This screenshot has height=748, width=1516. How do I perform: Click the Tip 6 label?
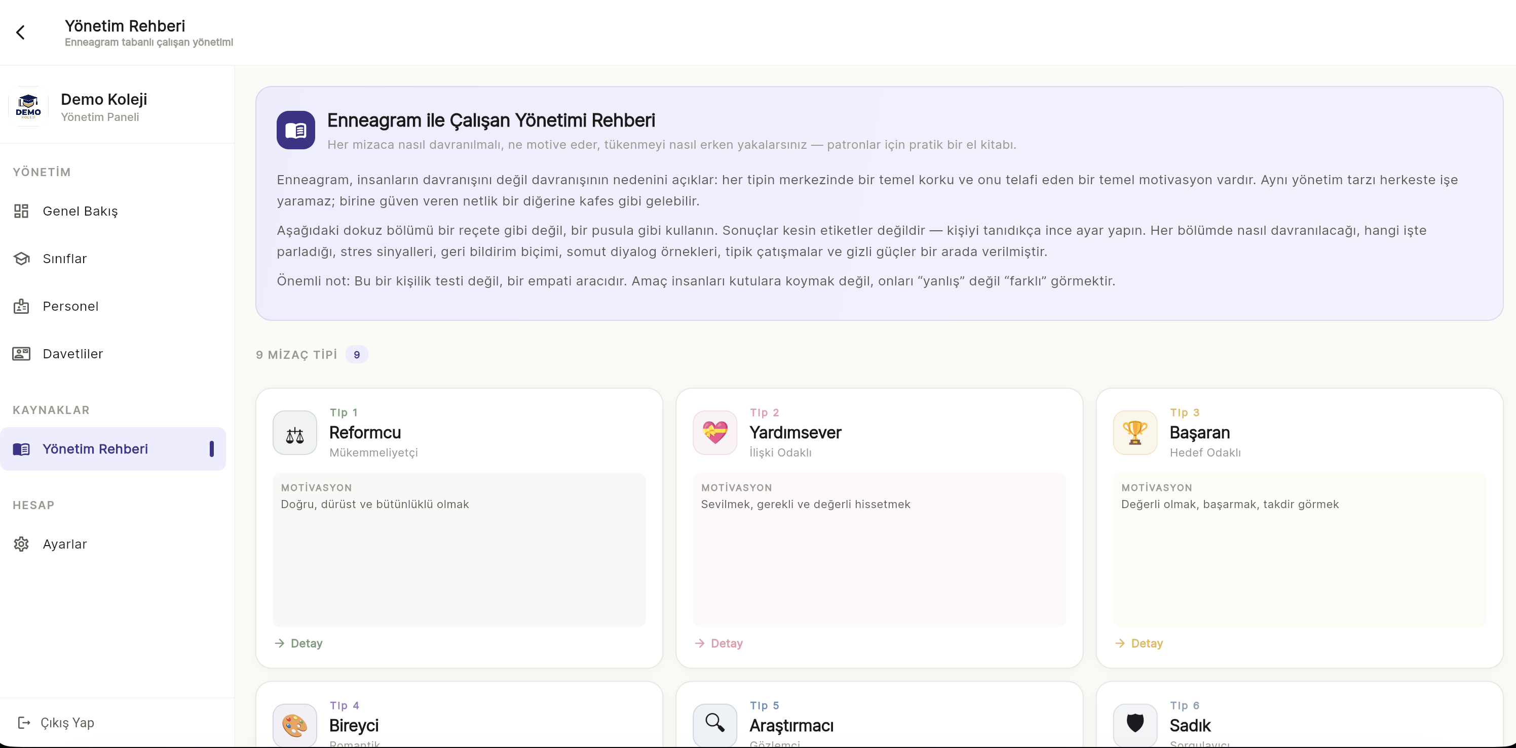pyautogui.click(x=1185, y=705)
